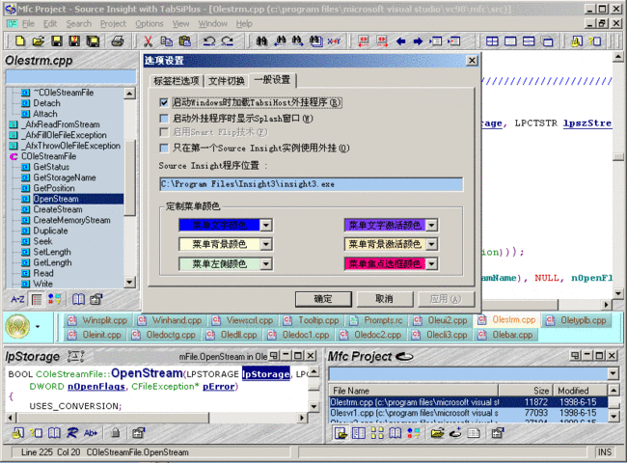
Task: Select GetStorageName in the symbol tree
Action: [x=65, y=177]
